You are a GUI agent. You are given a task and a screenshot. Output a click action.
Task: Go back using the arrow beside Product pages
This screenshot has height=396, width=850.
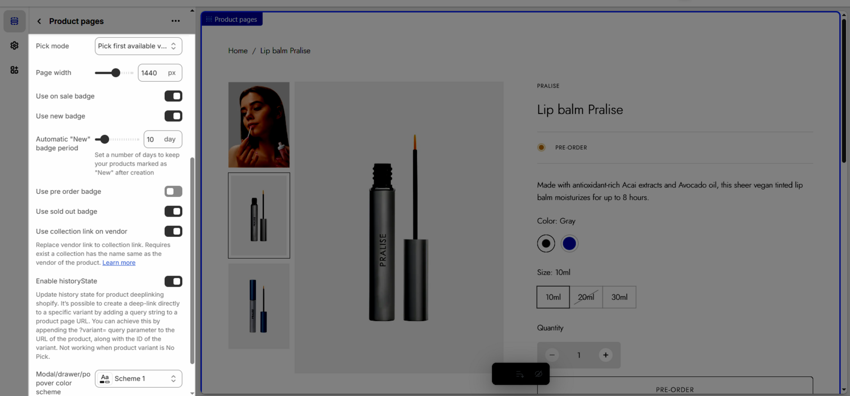(39, 21)
